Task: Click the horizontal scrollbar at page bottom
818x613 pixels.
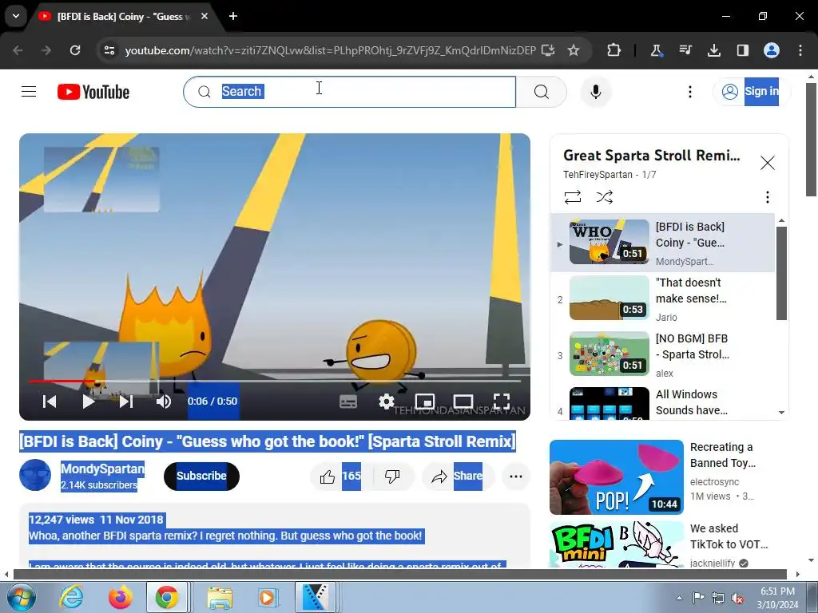Action: [399, 575]
